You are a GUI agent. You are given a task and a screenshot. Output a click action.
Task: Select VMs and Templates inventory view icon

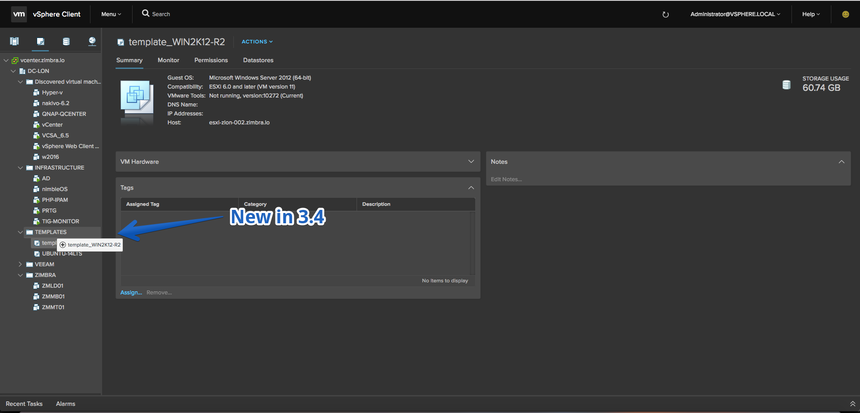tap(40, 42)
